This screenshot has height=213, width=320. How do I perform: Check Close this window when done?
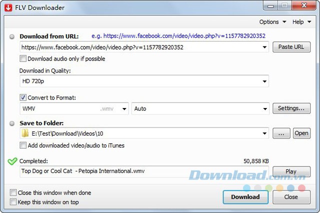[x=13, y=192]
